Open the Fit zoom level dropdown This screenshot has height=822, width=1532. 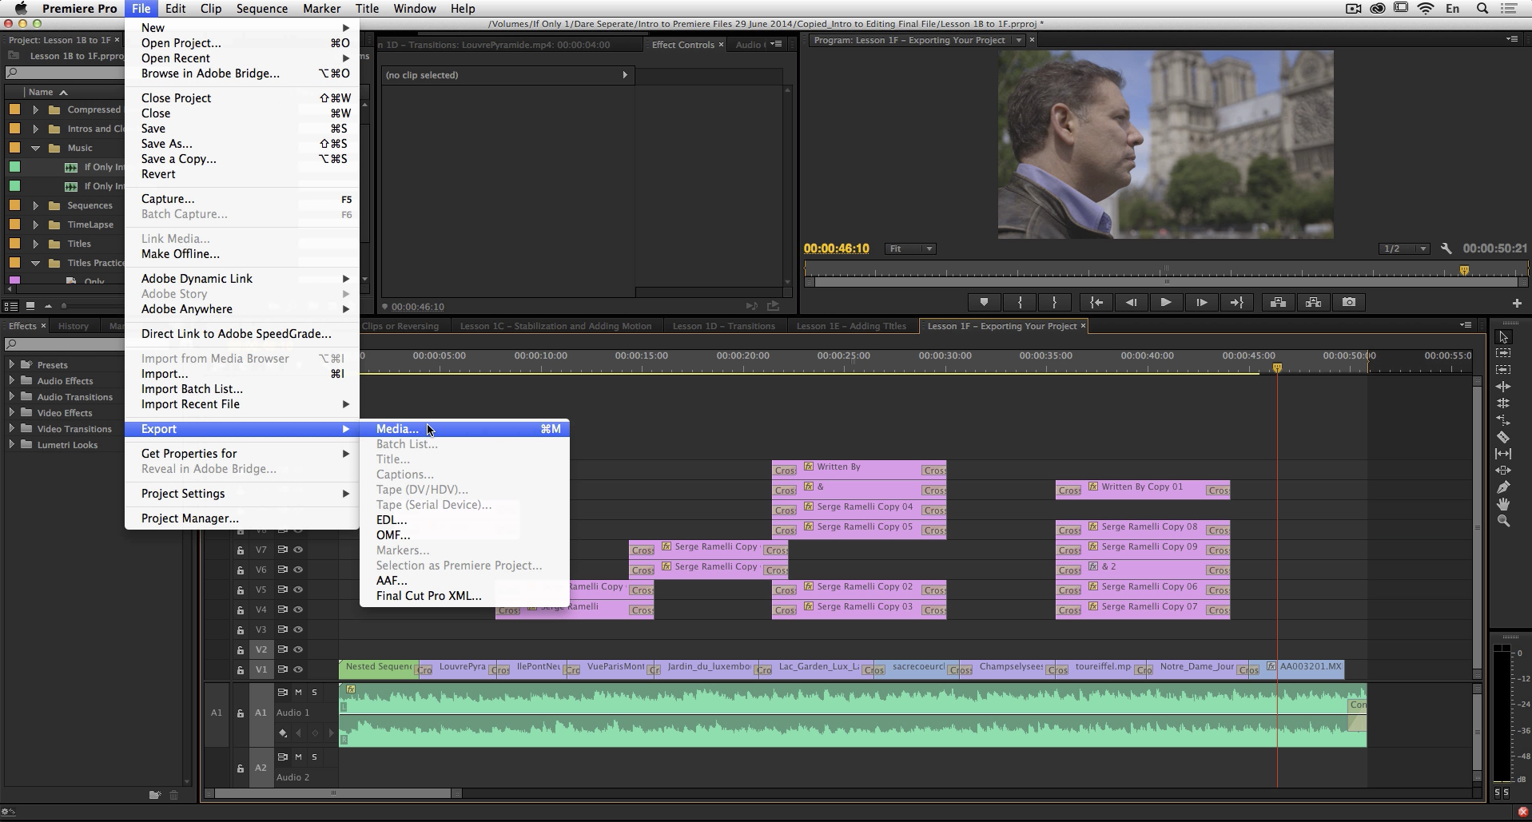click(910, 249)
